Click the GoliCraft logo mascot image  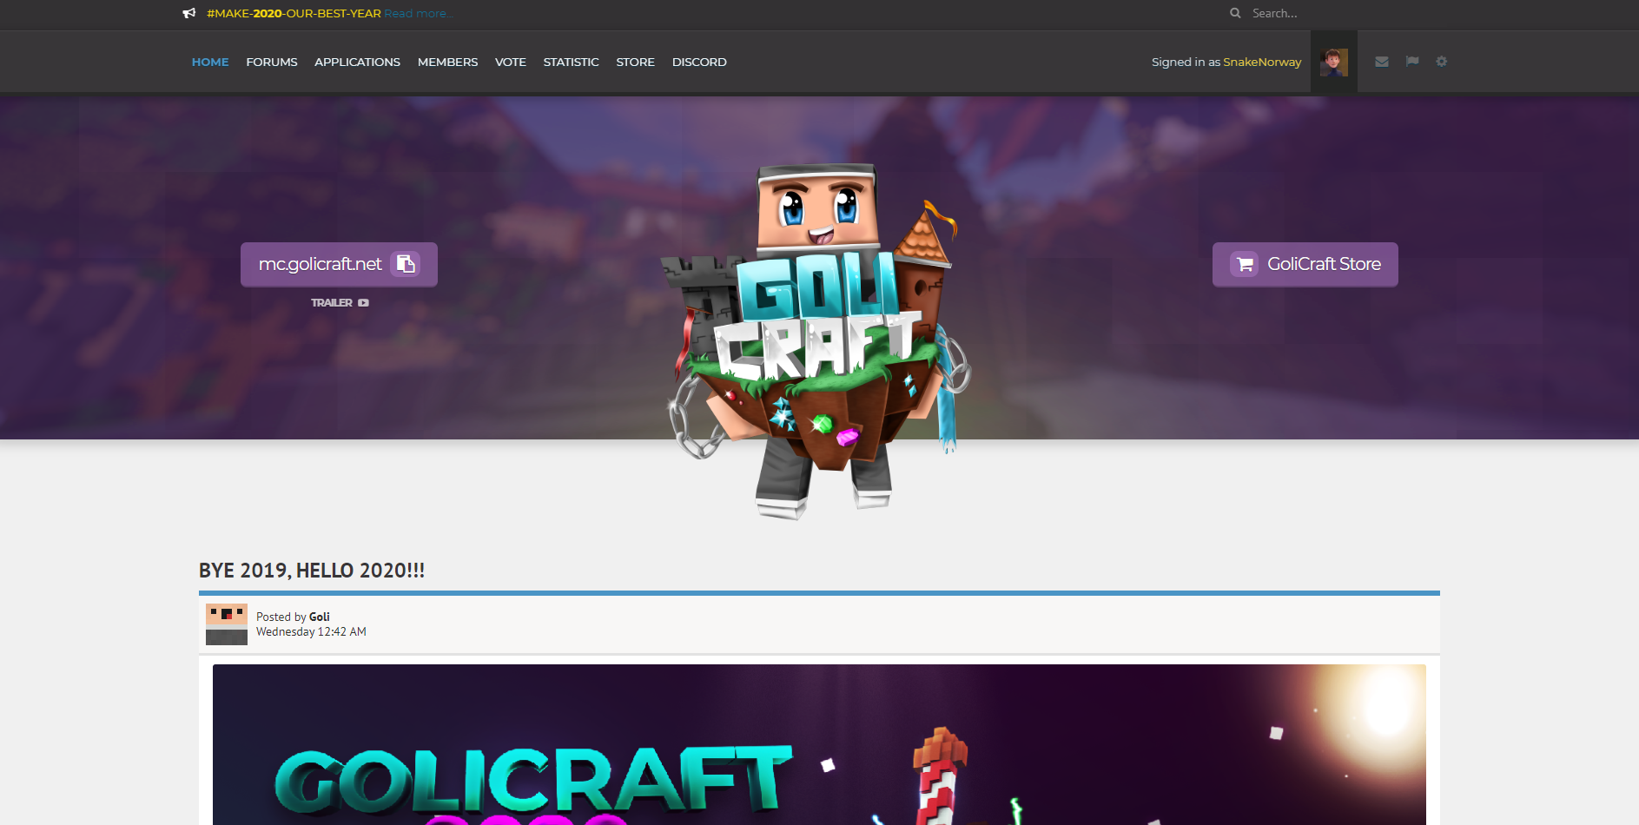click(x=818, y=342)
